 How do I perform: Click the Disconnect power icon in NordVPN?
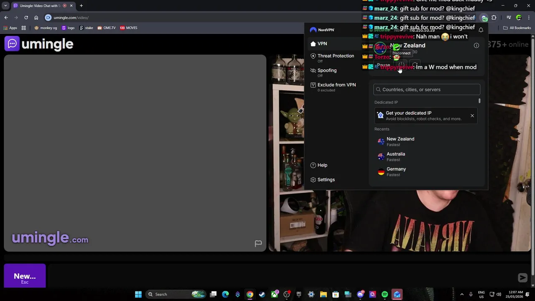click(x=401, y=65)
